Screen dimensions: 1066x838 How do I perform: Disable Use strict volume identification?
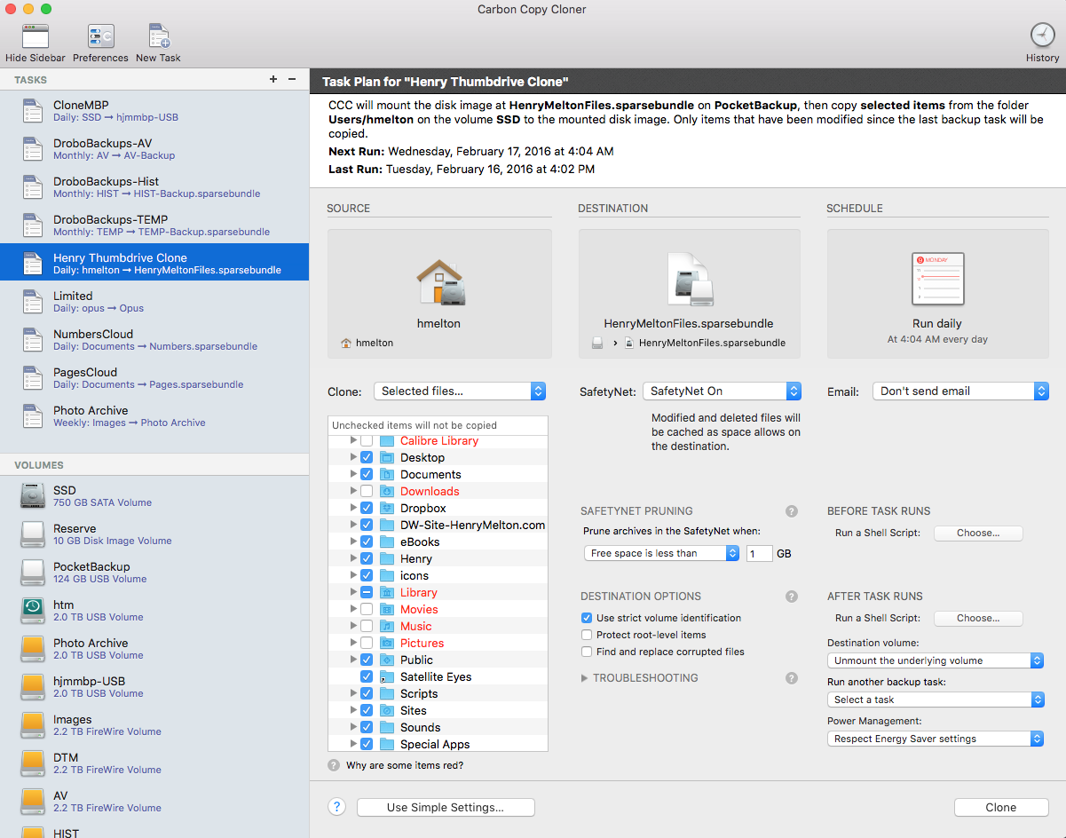(x=586, y=618)
